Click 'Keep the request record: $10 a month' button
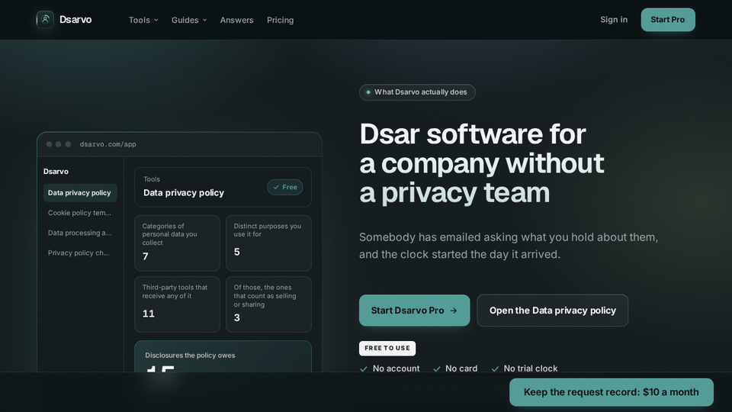 [x=611, y=392]
